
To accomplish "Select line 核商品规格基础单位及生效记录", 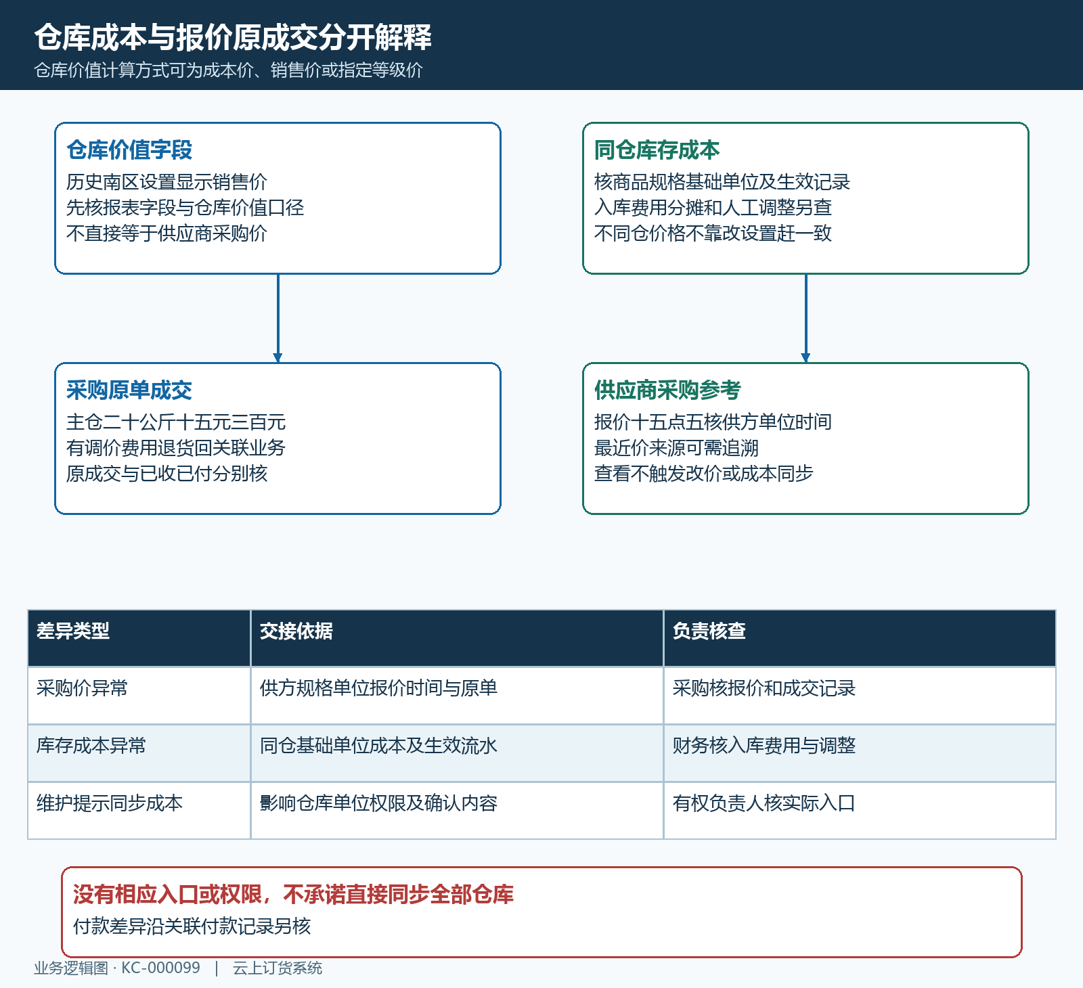I will click(722, 182).
